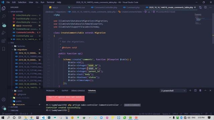Click the new terminal plus icon
Screen dimensions: 214x120
[190, 90]
